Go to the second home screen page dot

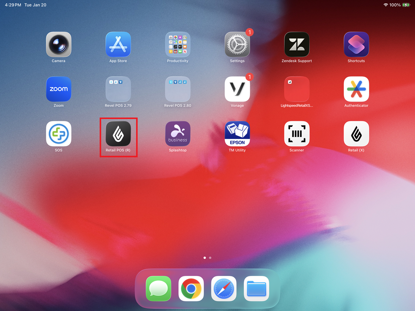(210, 258)
